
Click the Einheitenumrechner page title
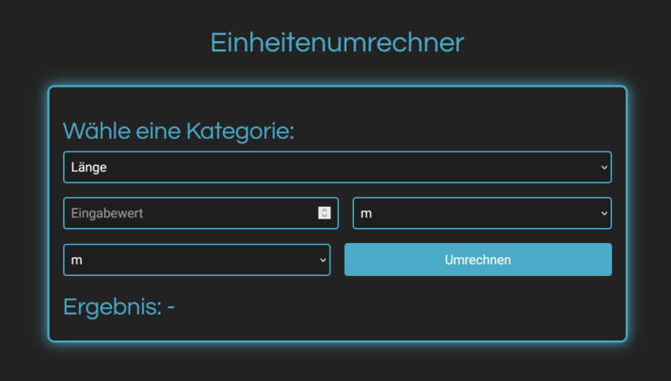tap(336, 42)
